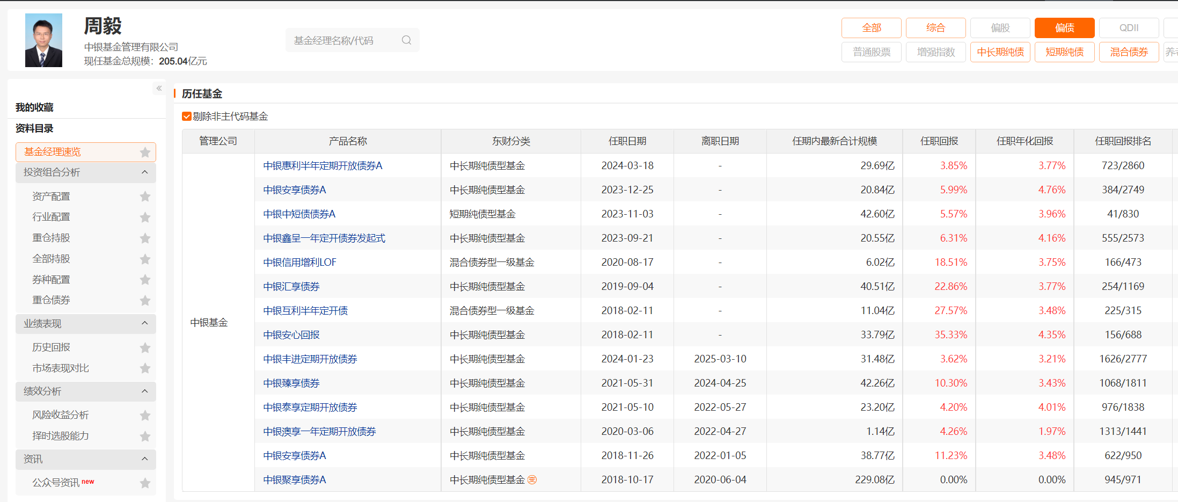This screenshot has height=502, width=1178.
Task: Click the star next to 全部持股
Action: coord(145,259)
